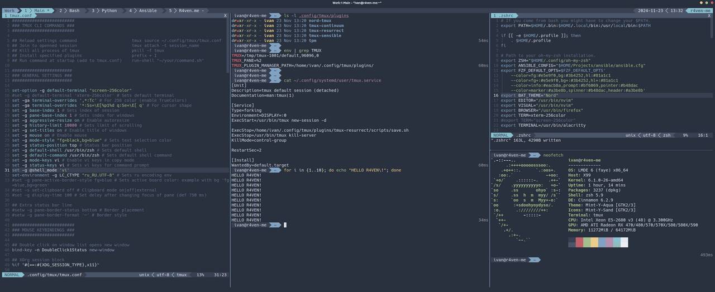This screenshot has height=292, width=715.
Task: Switch to tmux window 3 Python
Action: (104, 11)
